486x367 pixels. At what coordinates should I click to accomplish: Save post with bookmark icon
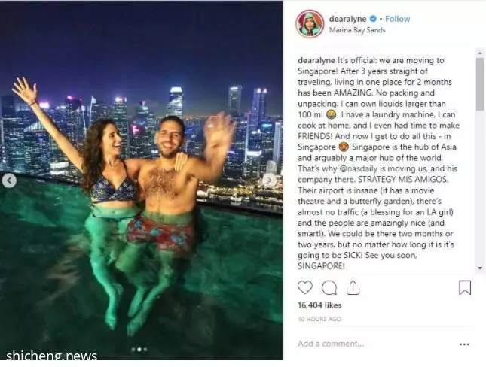point(465,287)
